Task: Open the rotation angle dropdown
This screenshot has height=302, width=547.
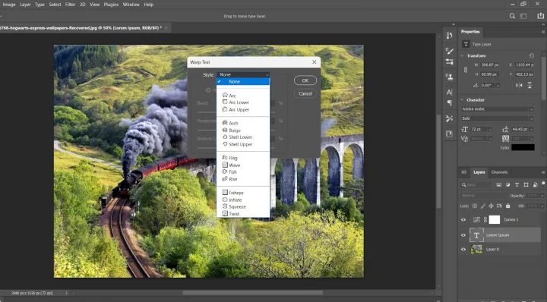Action: 498,85
